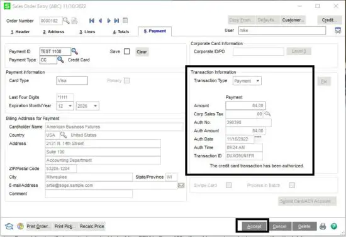Click the icon right of the User field

click(338, 30)
